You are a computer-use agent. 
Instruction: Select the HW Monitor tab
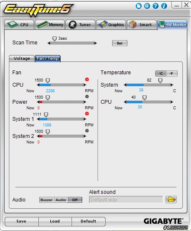pos(173,25)
